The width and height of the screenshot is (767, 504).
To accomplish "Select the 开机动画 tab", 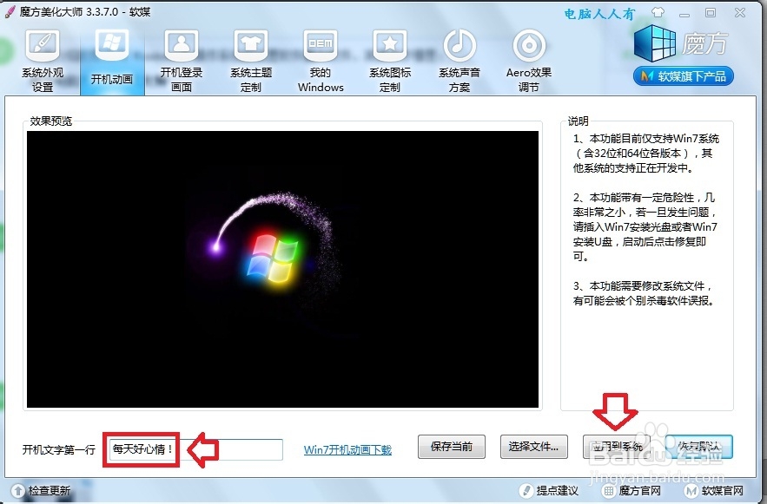I will (112, 60).
